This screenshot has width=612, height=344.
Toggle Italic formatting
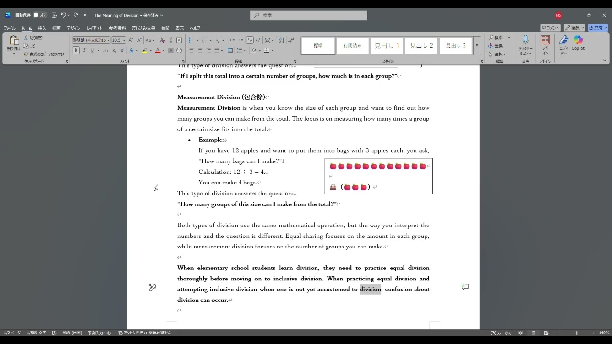tap(84, 50)
